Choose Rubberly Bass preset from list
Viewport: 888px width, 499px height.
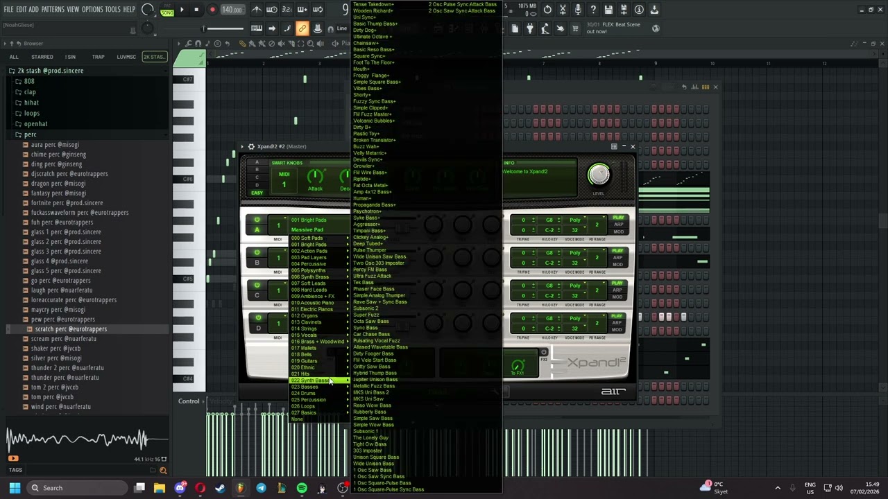pos(370,412)
